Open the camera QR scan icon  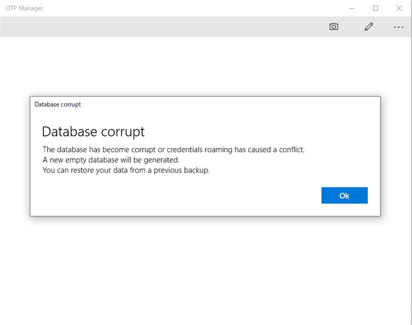pos(334,27)
